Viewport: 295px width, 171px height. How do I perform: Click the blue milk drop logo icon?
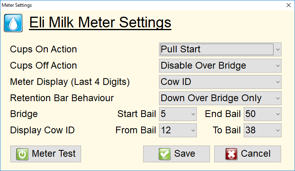pyautogui.click(x=13, y=23)
